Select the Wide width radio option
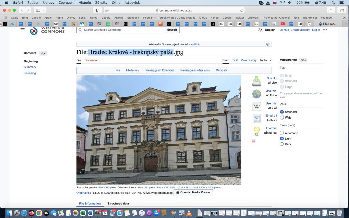 (282, 118)
